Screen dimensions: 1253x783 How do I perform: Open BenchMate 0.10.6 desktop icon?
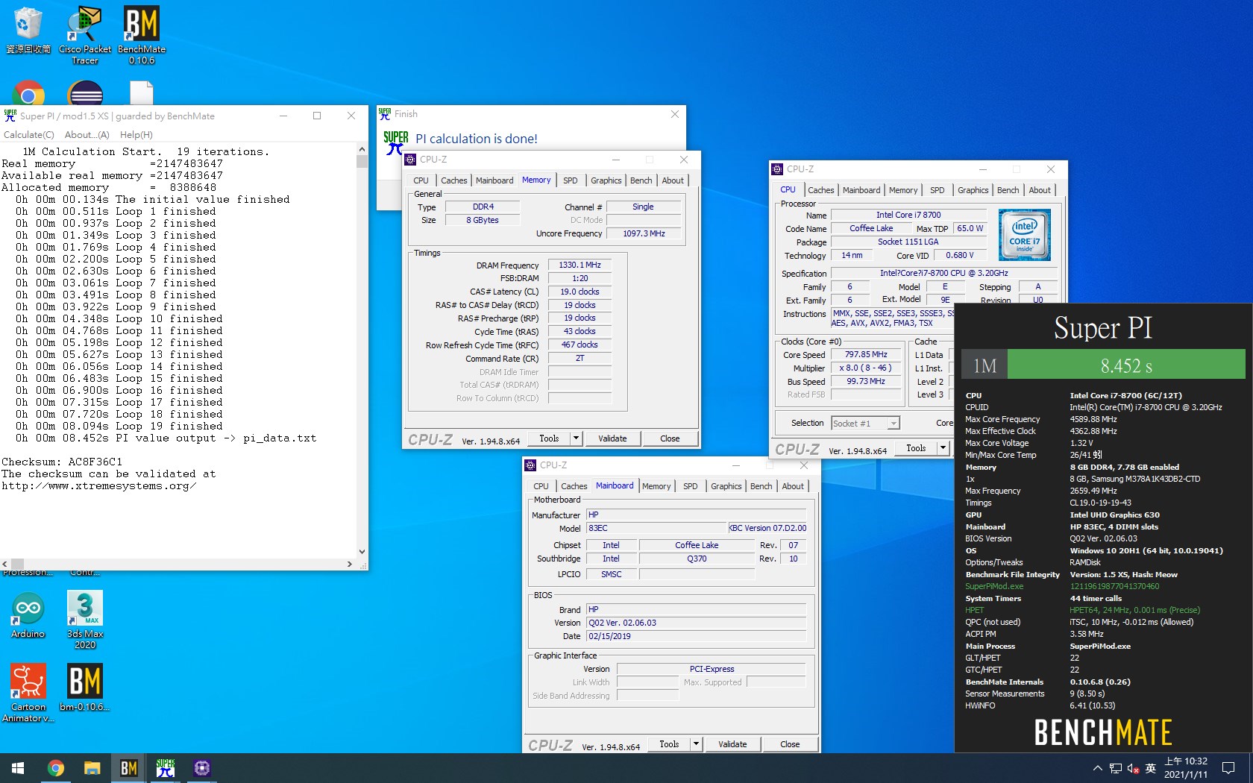[x=141, y=34]
